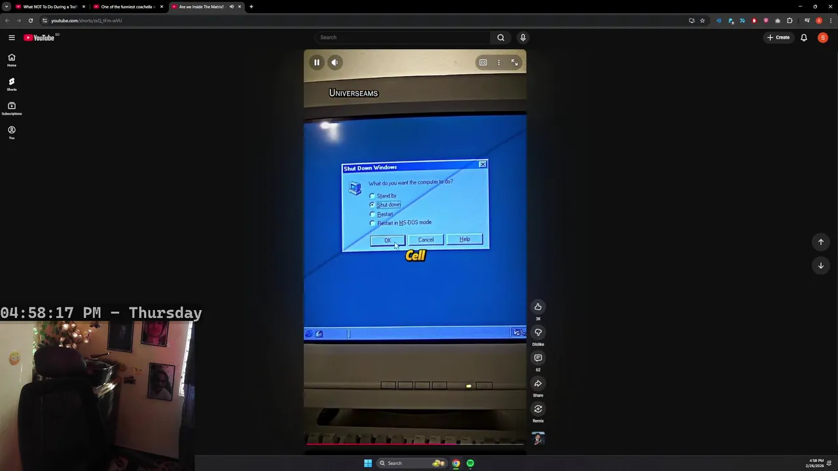This screenshot has width=838, height=471.
Task: Dislike this Short
Action: coord(538,332)
